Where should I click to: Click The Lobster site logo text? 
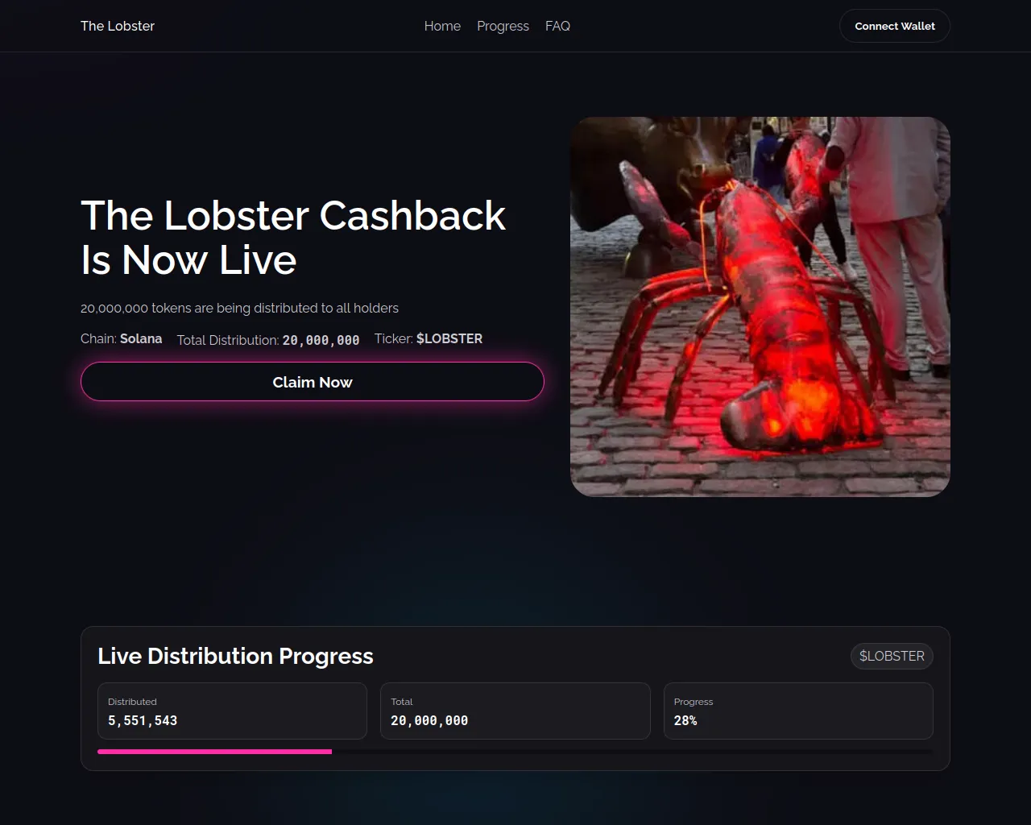[x=118, y=26]
